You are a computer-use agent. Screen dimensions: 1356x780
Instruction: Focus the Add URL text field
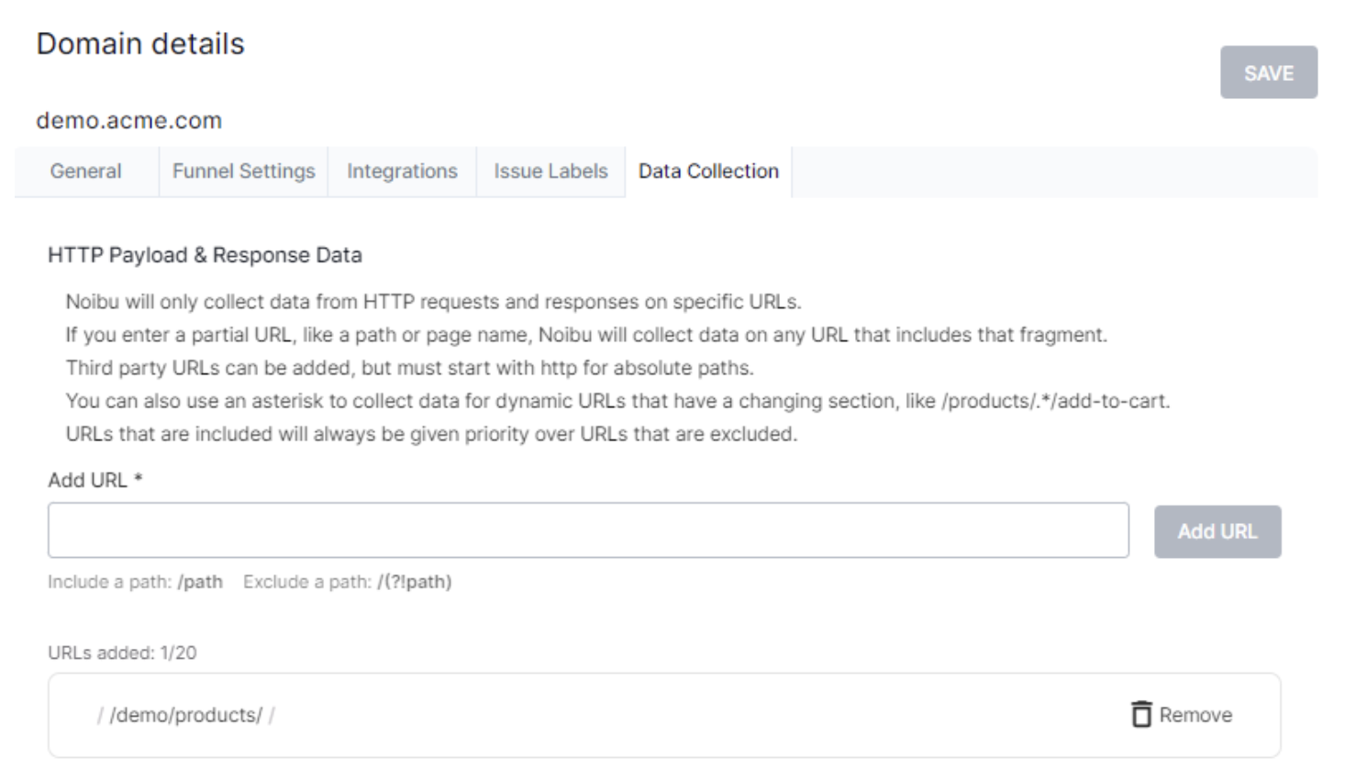[588, 530]
